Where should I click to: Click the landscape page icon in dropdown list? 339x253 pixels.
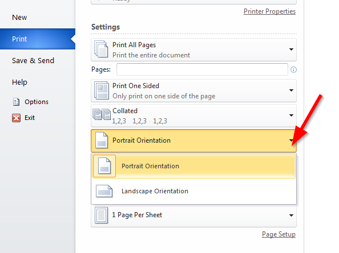click(104, 191)
